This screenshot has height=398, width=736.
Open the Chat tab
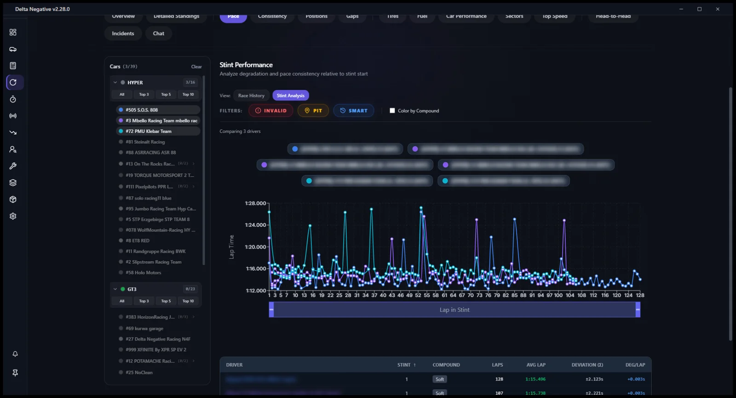coord(159,34)
